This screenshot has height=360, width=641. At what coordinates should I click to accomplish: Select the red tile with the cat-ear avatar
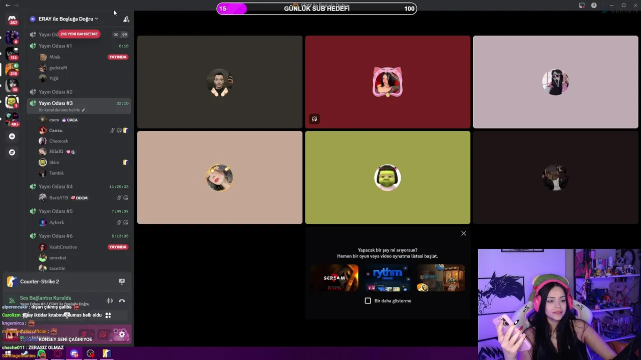coord(388,82)
